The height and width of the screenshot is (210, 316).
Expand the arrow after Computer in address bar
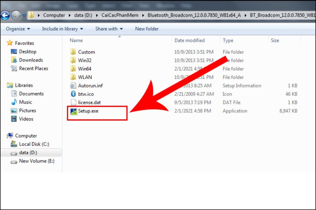pos(70,15)
